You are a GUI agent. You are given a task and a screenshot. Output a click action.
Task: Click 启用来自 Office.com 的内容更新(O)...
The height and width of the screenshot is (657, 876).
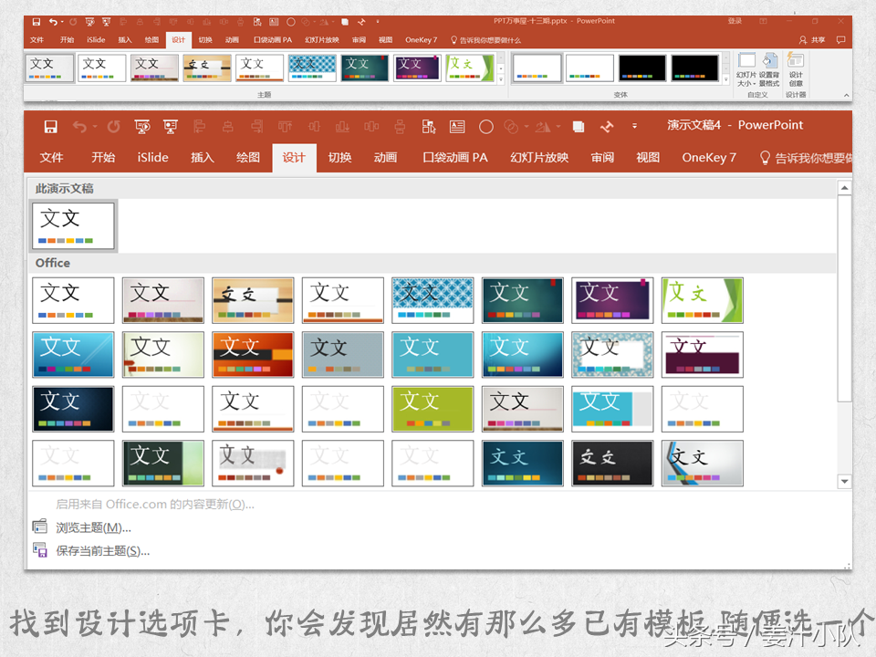155,505
